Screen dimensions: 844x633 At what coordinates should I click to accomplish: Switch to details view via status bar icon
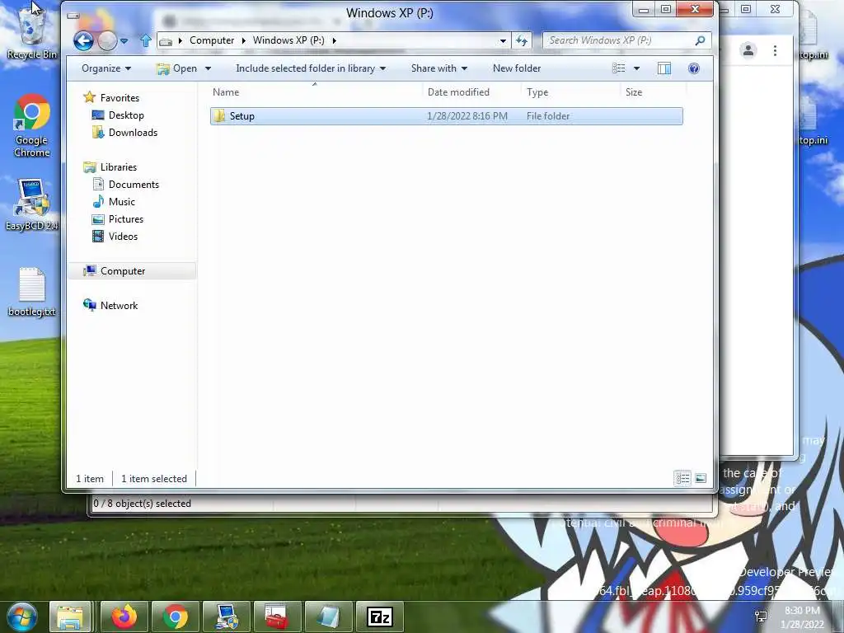coord(683,478)
